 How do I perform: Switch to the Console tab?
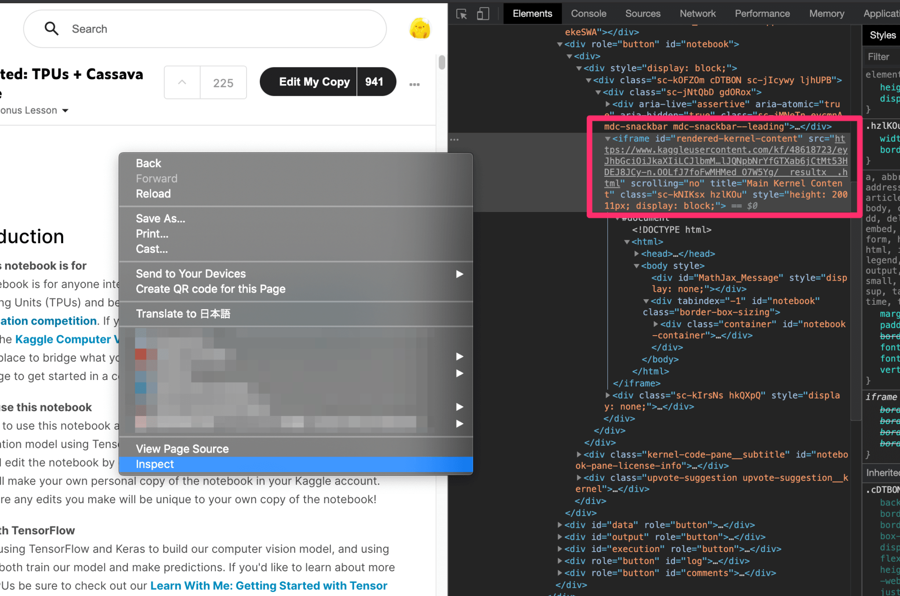pyautogui.click(x=588, y=14)
